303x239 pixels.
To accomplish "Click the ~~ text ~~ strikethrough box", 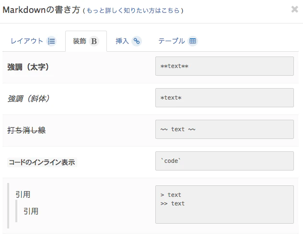I will (224, 129).
